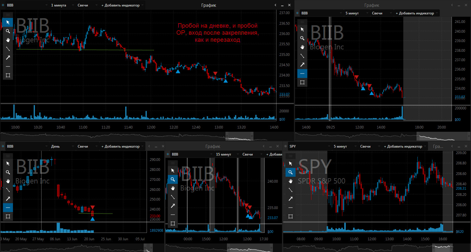Select the arrow tool in BIIB 5-minute chart
471x252 pixels.
click(x=302, y=65)
